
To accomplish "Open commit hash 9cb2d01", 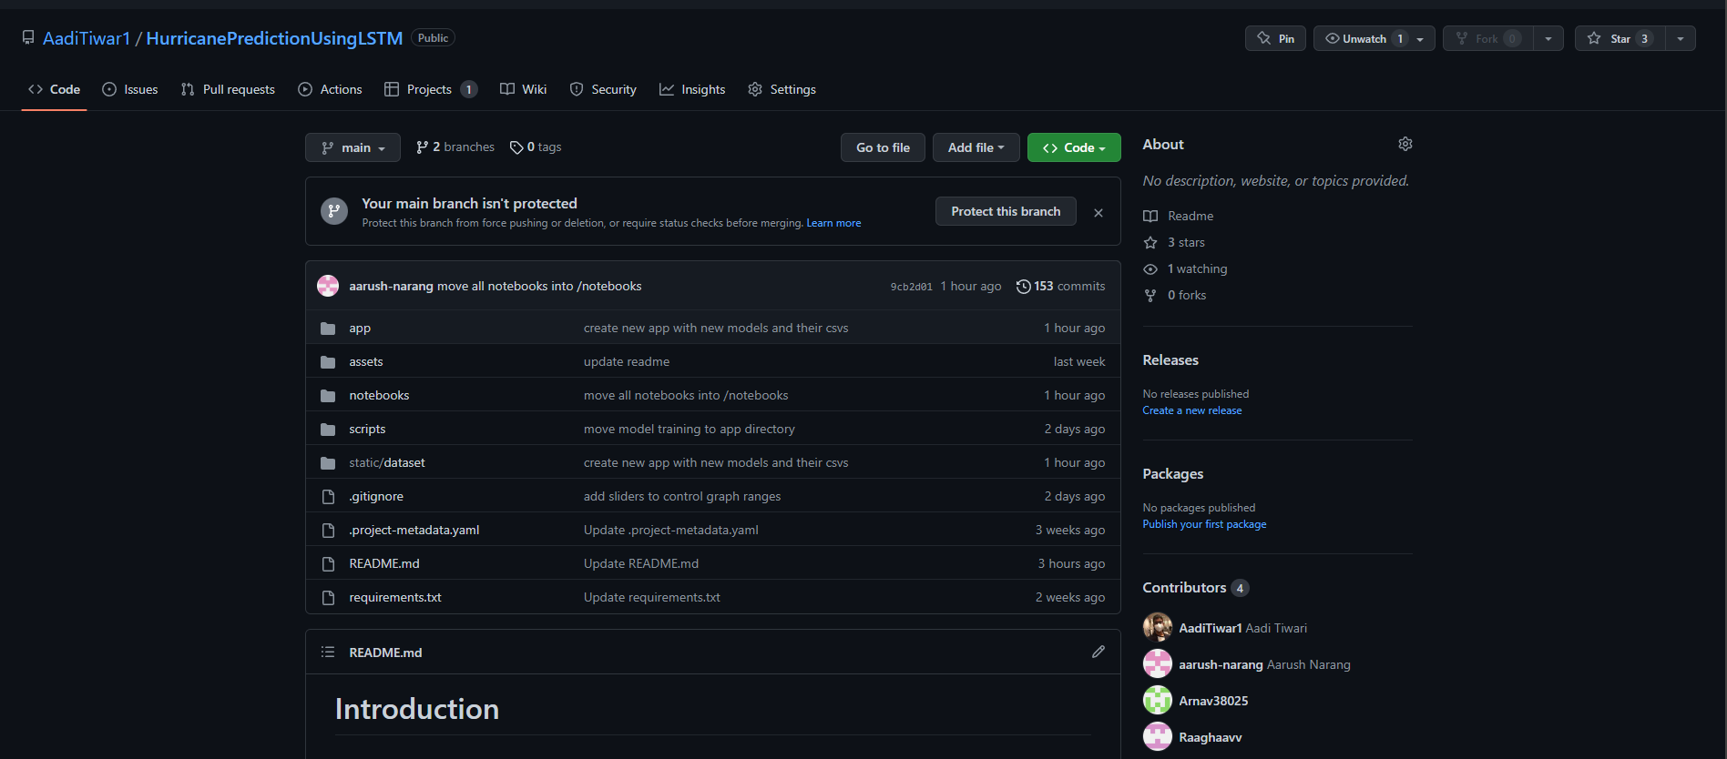I will (x=912, y=287).
